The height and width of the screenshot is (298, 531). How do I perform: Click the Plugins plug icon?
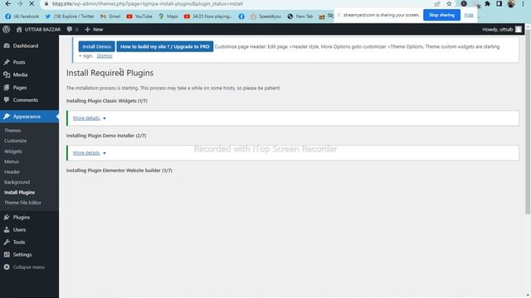click(7, 217)
